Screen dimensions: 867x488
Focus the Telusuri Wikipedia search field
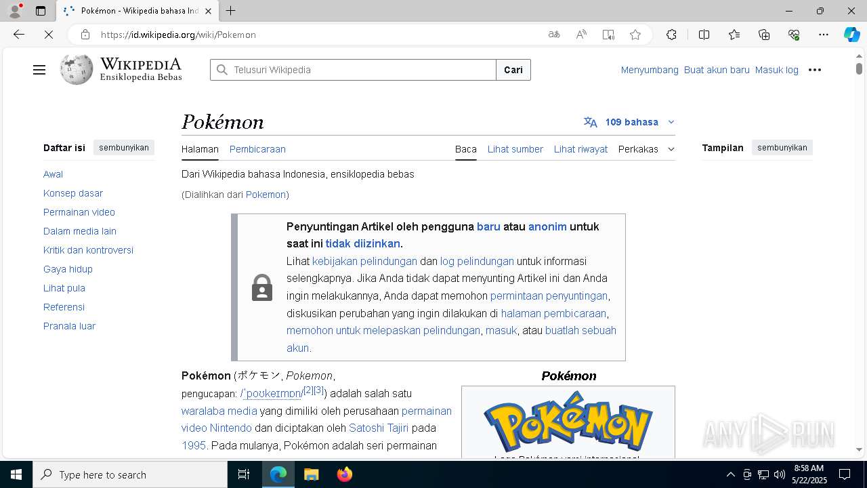tap(353, 70)
